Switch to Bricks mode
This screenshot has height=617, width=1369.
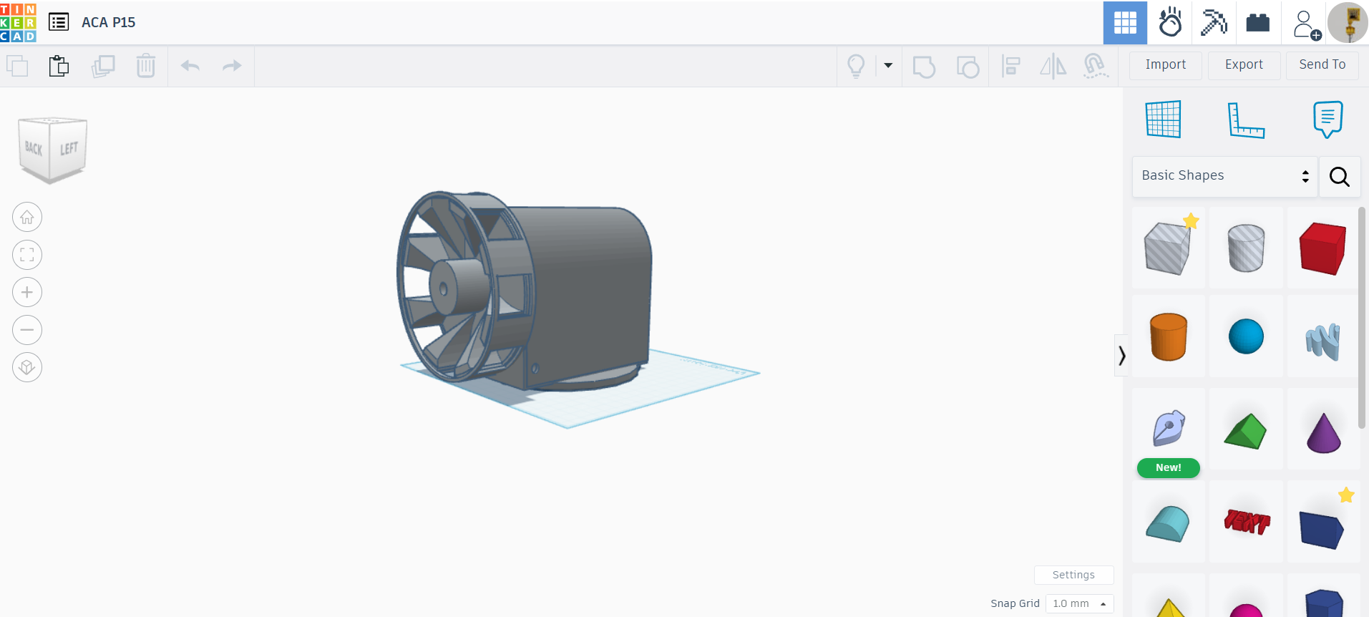tap(1257, 23)
